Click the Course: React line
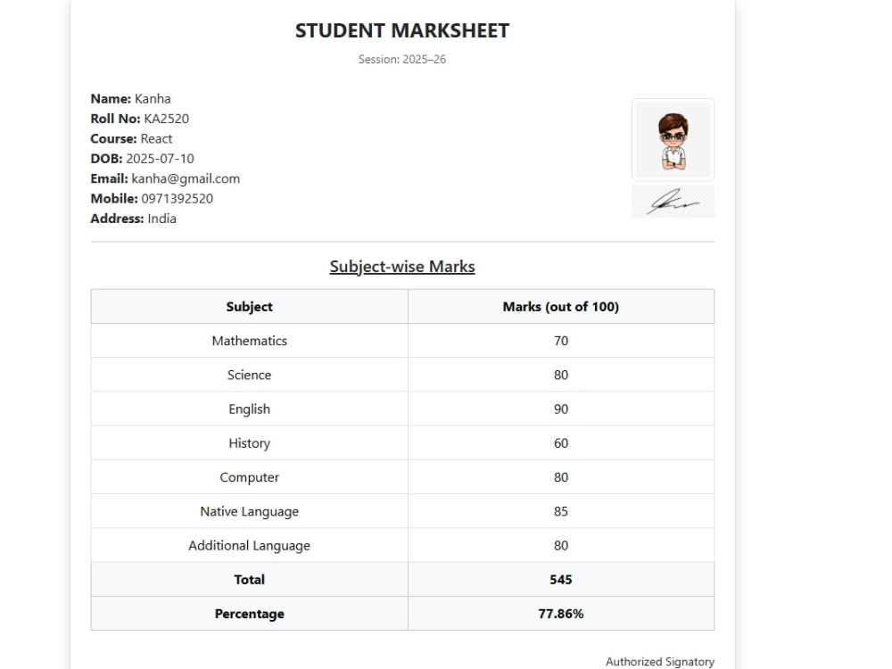Image resolution: width=892 pixels, height=669 pixels. click(131, 139)
